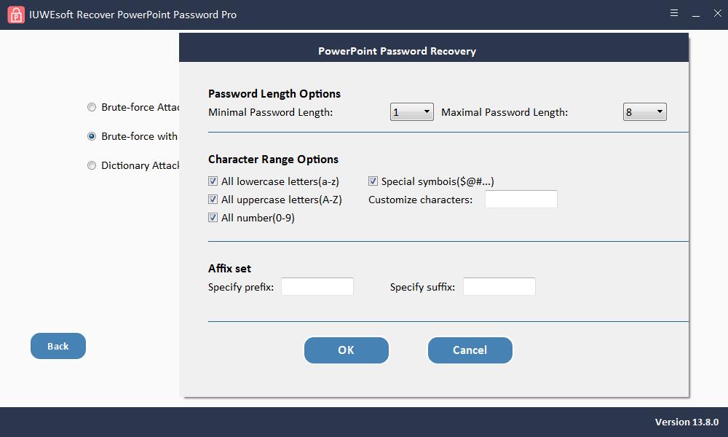
Task: Close the IUWEsoft application window
Action: 717,13
